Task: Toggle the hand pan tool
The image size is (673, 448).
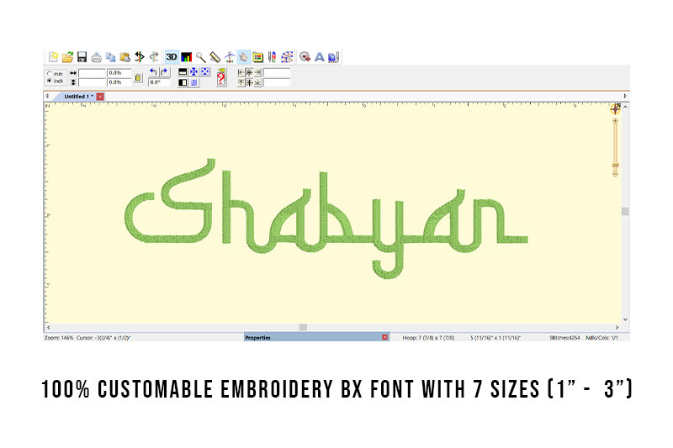Action: (243, 57)
